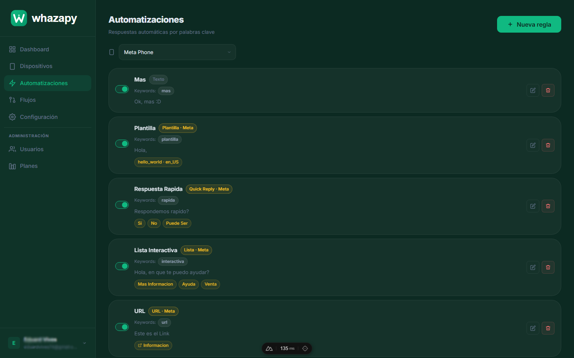Screen dimensions: 574x358
Task: Delete the Respuesta Rapida rule
Action: tap(548, 206)
